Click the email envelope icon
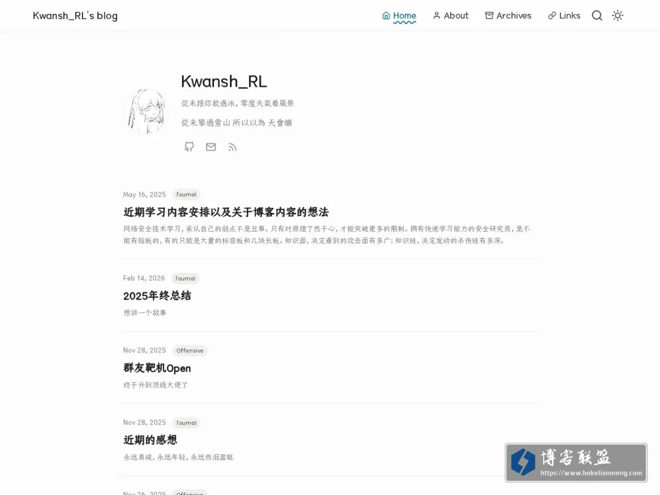This screenshot has height=495, width=660. [x=211, y=147]
